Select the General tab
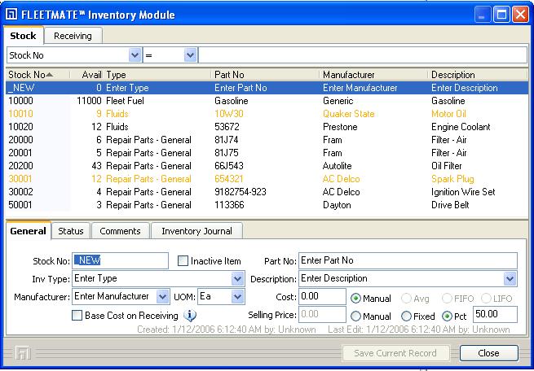This screenshot has width=534, height=371. 28,231
